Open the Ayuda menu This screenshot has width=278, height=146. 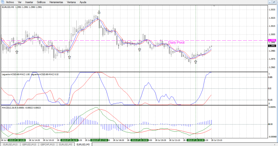[83, 2]
